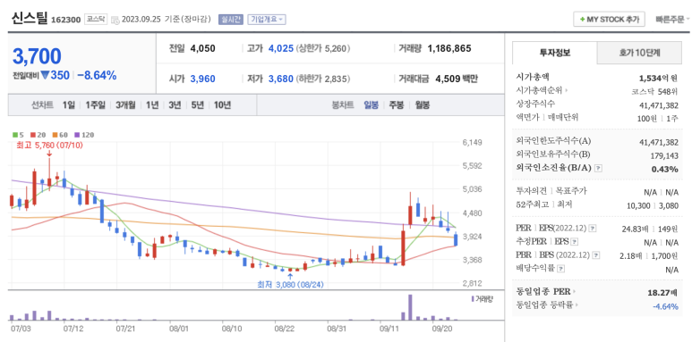This screenshot has height=342, width=692.
Task: Open the 동일업종 PER link
Action: tap(546, 291)
